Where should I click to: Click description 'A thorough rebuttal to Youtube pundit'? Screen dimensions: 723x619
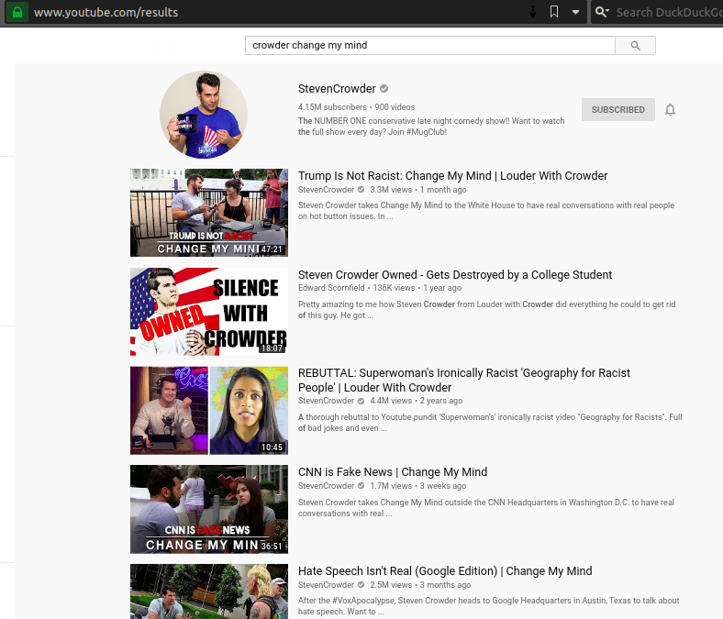coord(490,423)
